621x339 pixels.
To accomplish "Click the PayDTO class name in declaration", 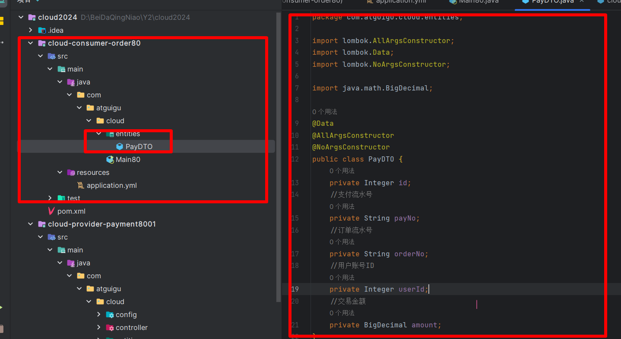I will point(381,159).
